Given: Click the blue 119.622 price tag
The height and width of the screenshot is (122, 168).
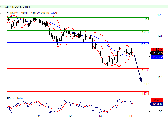Looking at the screenshot, I should [x=157, y=57].
